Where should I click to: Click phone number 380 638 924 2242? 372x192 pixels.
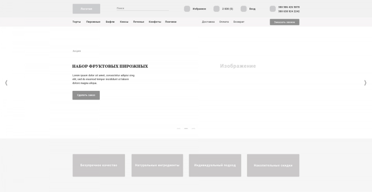[289, 11]
